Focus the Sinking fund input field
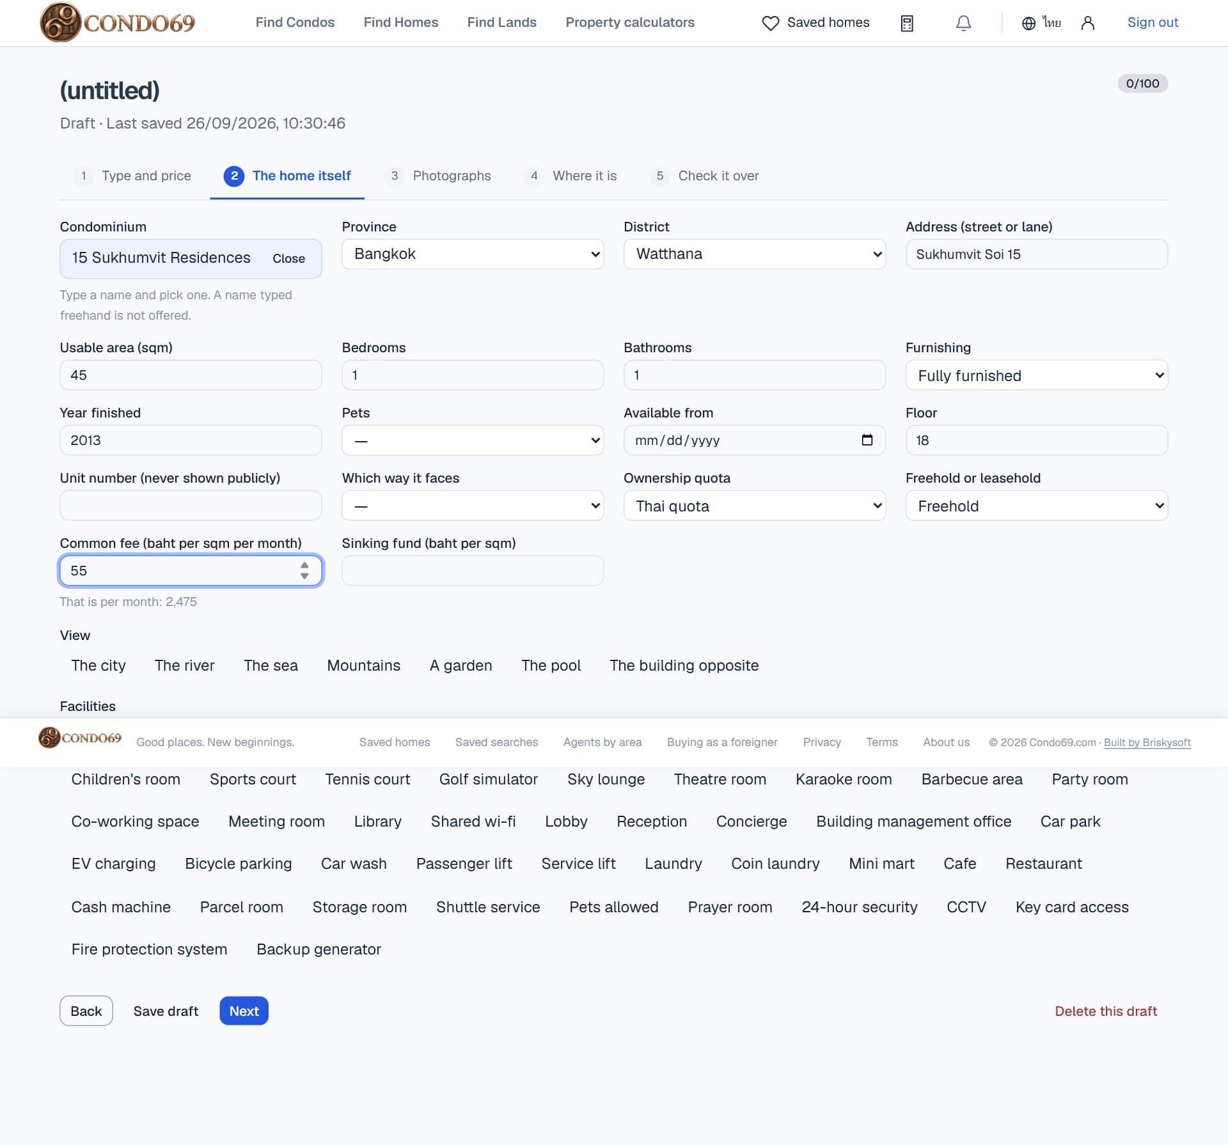1228x1145 pixels. pyautogui.click(x=473, y=570)
